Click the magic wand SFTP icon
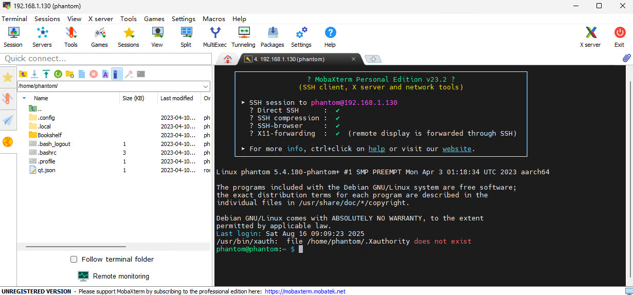Image resolution: width=633 pixels, height=295 pixels. coord(129,74)
